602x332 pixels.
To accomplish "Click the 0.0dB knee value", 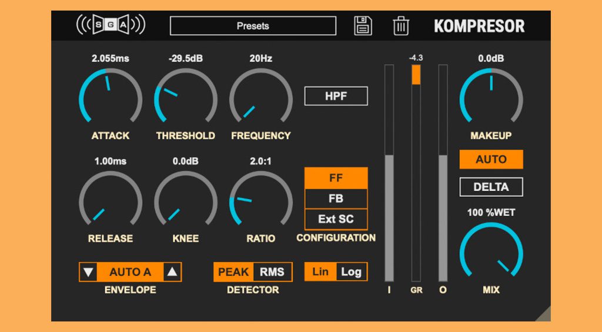I will tap(186, 161).
